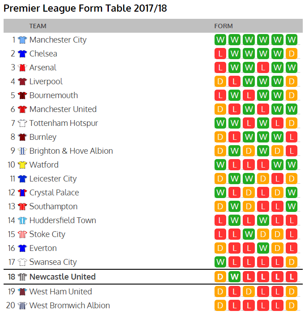Screen dimensions: 305x315
Task: Click Newcastle United's striped shirt icon
Action: click(x=22, y=277)
